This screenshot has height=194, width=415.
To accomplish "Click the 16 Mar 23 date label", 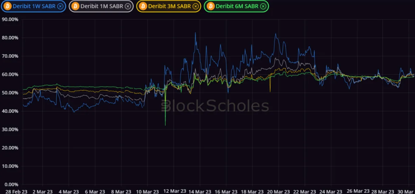I will 226,191.
